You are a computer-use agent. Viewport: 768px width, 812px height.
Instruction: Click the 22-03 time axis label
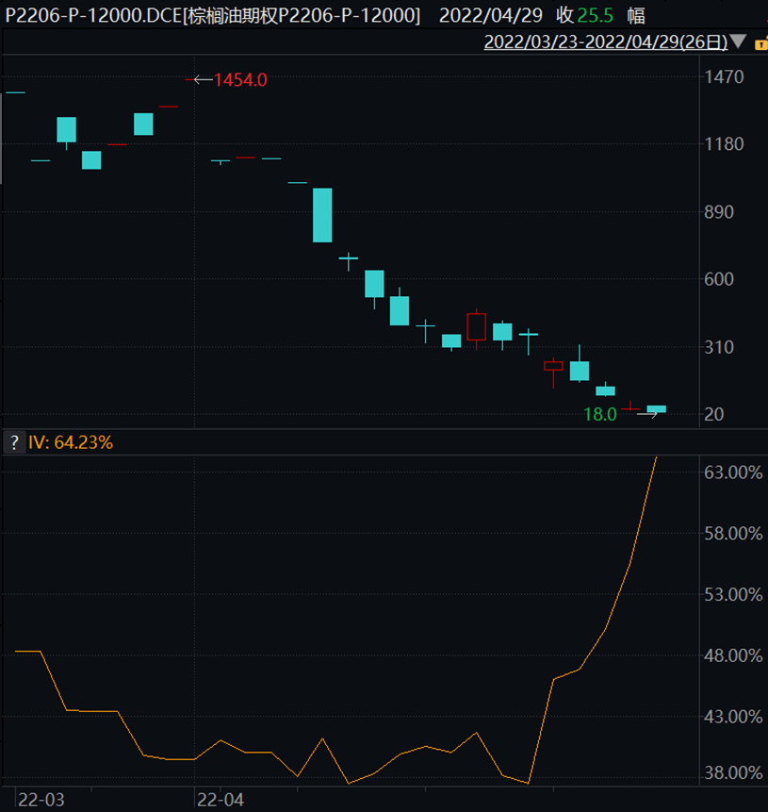click(41, 800)
